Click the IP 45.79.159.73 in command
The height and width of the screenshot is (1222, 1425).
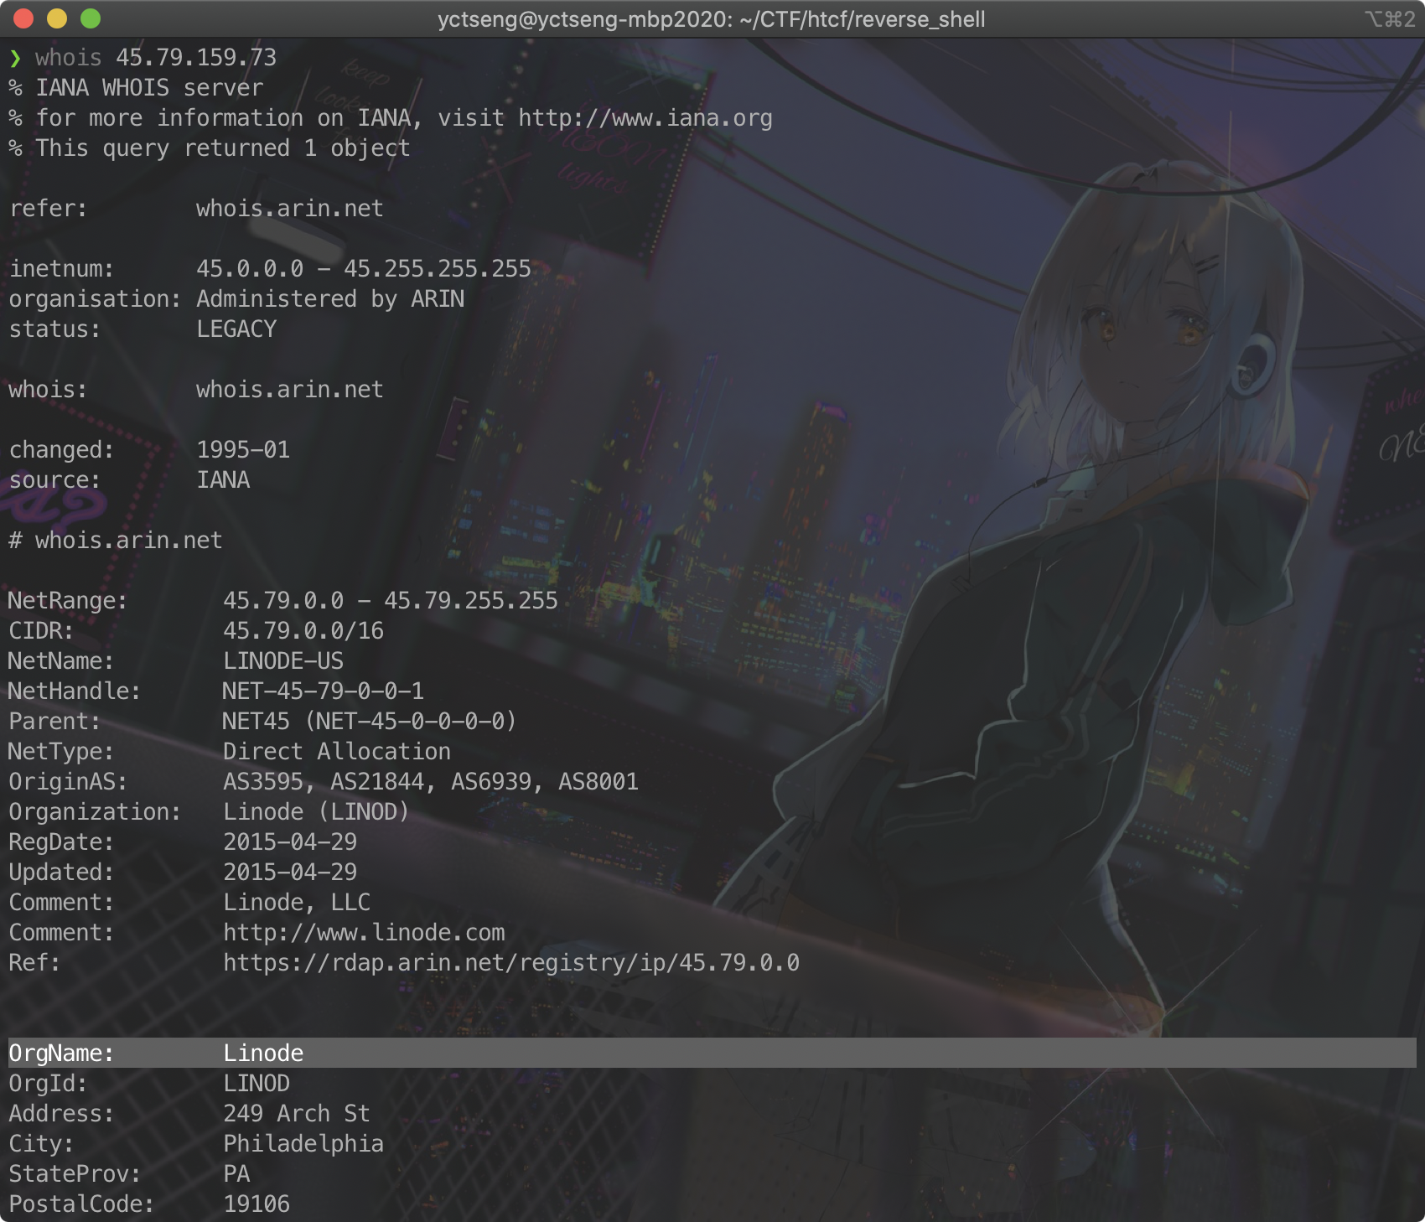(x=196, y=58)
